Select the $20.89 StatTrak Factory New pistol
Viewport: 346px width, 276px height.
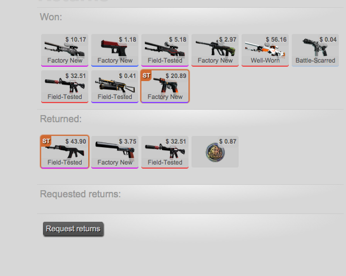click(x=165, y=86)
